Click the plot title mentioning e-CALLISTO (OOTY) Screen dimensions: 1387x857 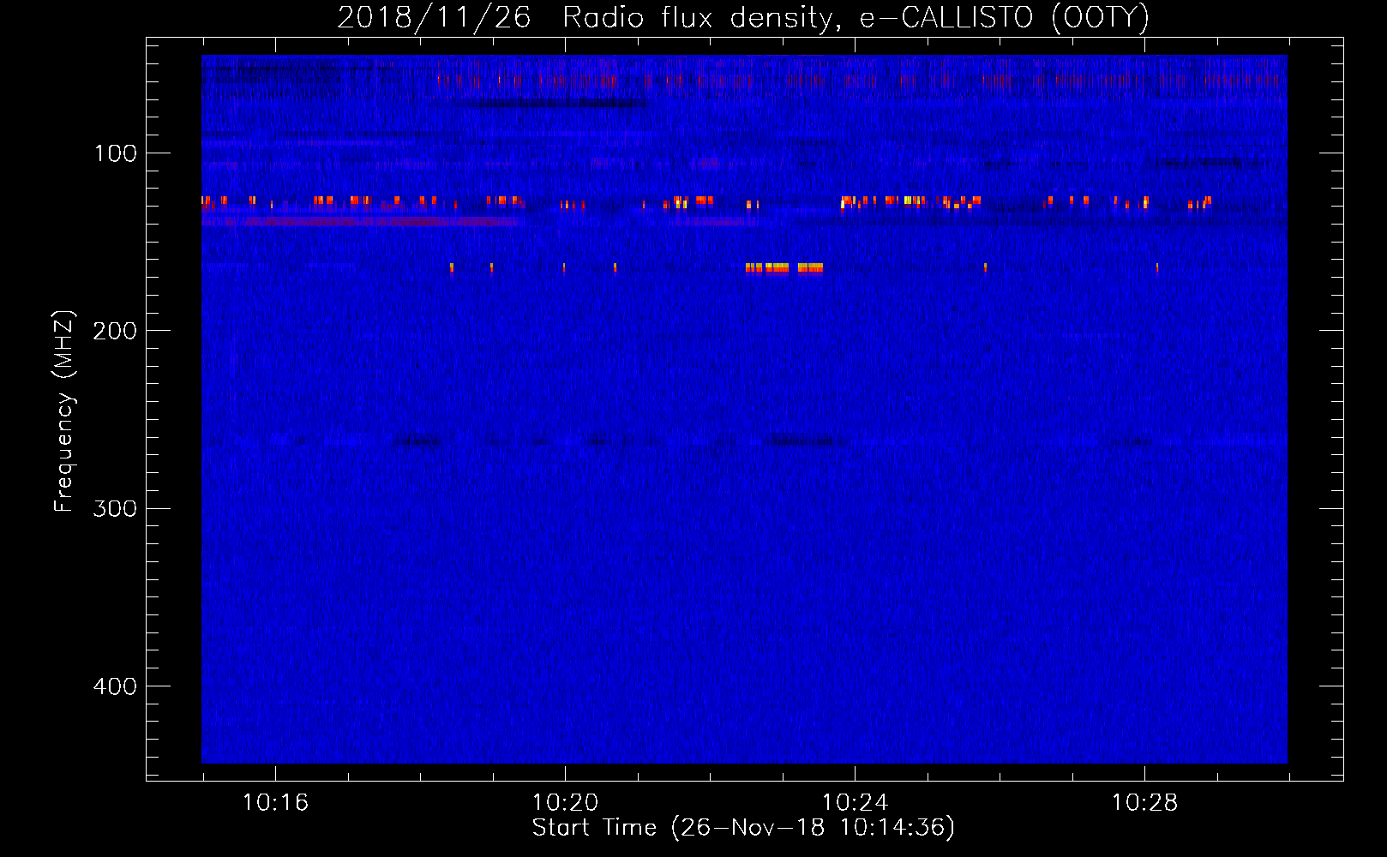[743, 17]
